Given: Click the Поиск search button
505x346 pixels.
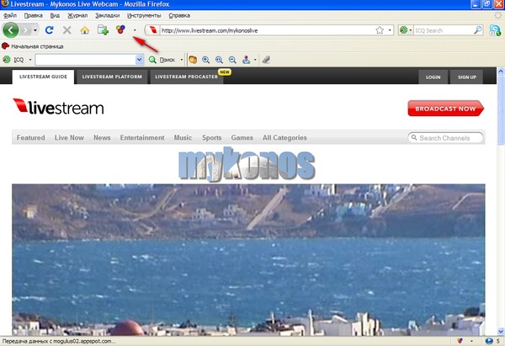Looking at the screenshot, I should pos(162,60).
